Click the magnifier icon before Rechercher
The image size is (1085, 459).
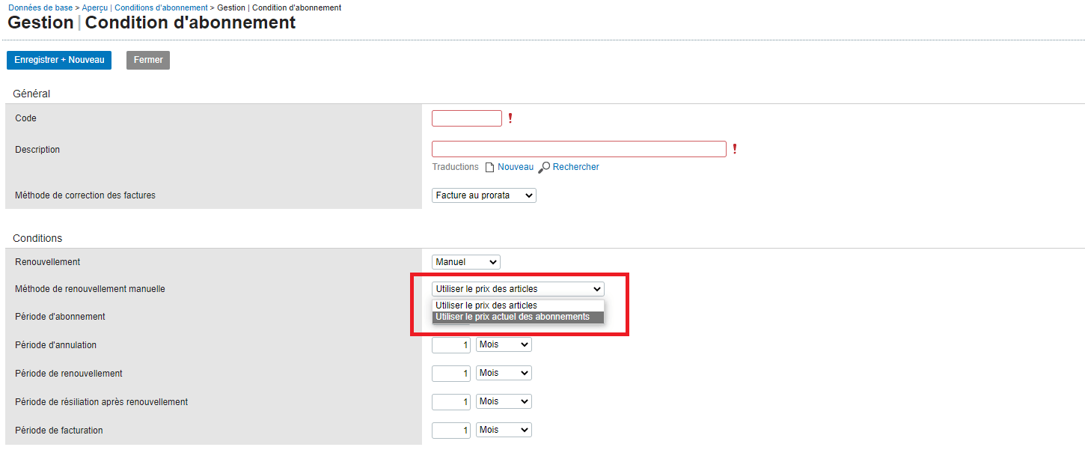pyautogui.click(x=544, y=167)
